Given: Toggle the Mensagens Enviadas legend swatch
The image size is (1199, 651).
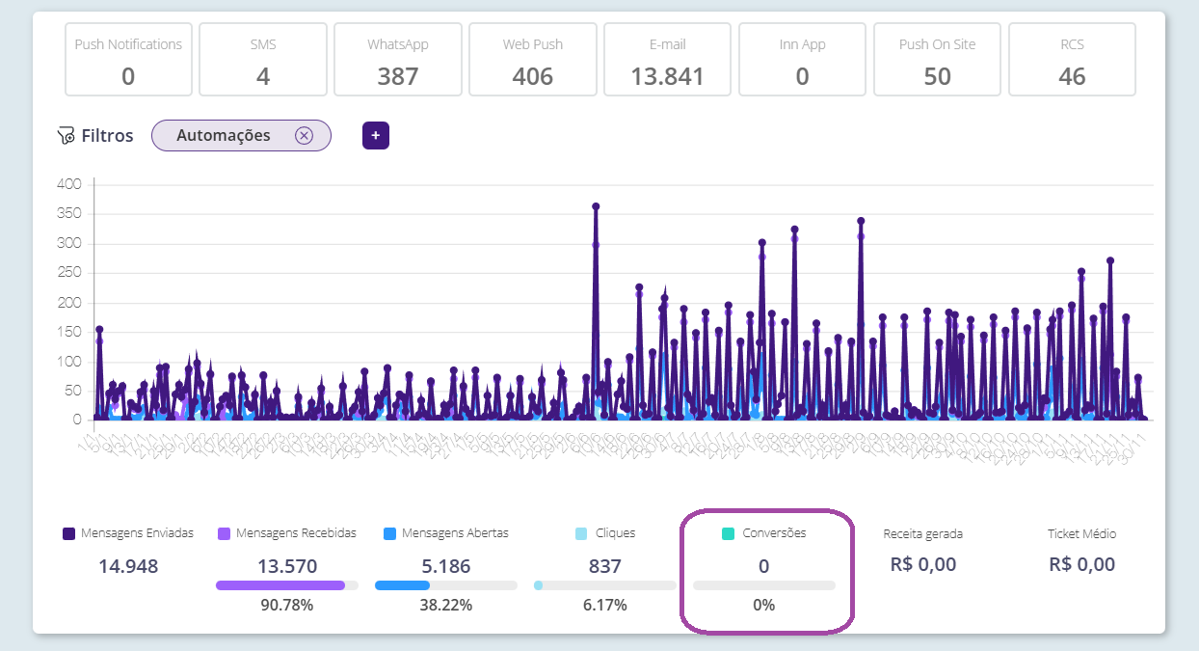Looking at the screenshot, I should pyautogui.click(x=68, y=533).
